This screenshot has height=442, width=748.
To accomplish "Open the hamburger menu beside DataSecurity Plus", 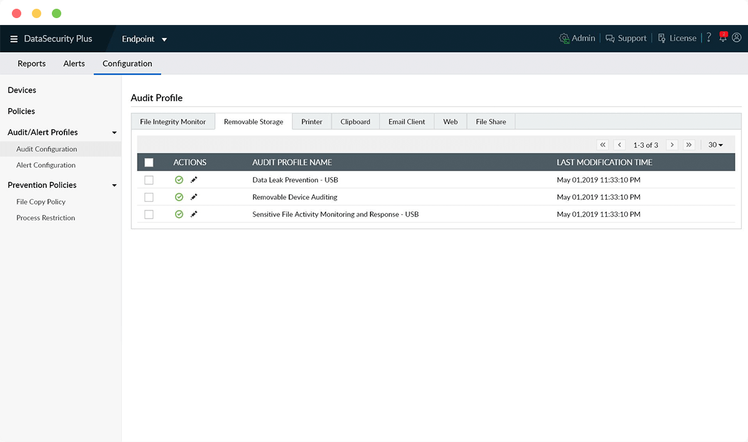I will (14, 39).
